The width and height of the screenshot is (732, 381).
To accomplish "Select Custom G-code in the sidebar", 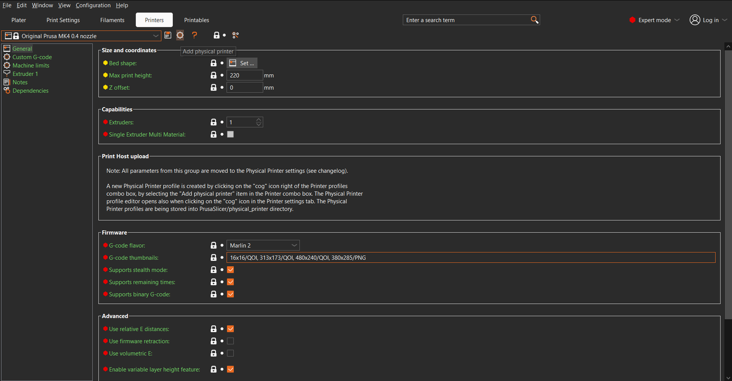I will point(32,57).
